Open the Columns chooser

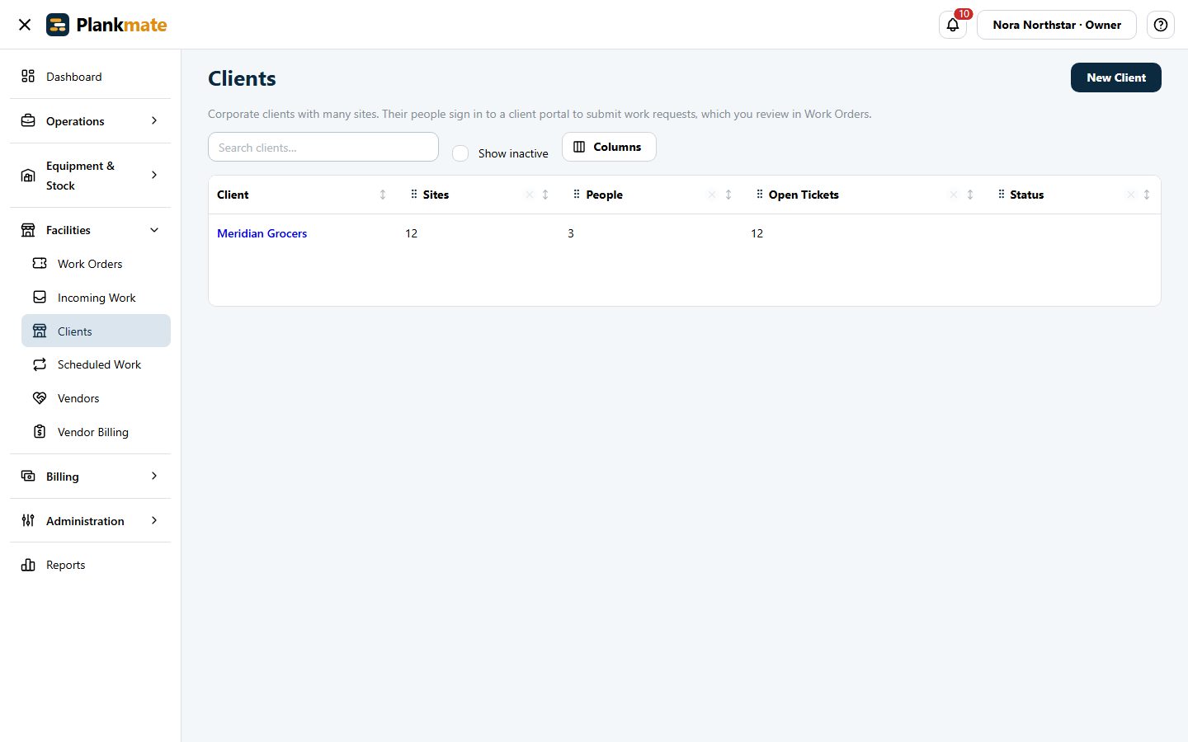[x=609, y=147]
